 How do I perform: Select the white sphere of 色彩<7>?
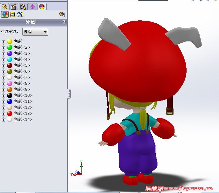coord(10,77)
